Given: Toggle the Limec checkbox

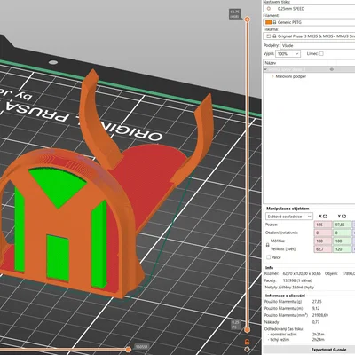Looking at the screenshot, I should click(x=321, y=54).
